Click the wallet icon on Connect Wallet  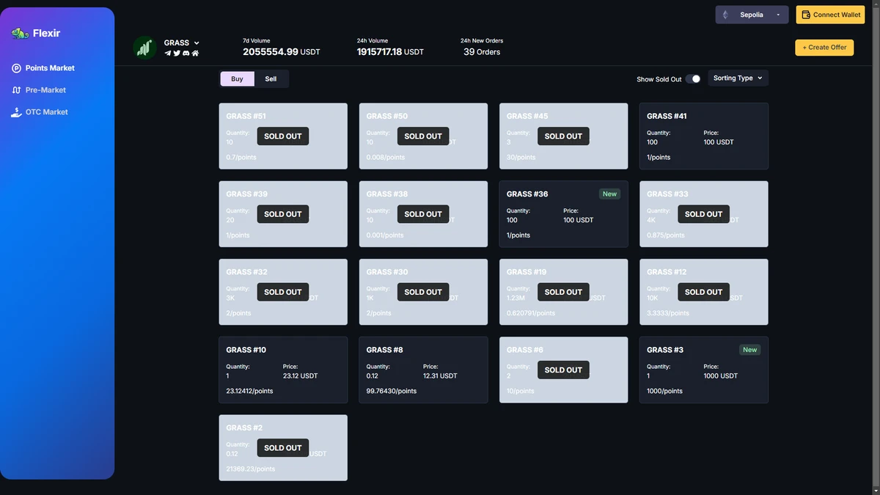pos(806,15)
